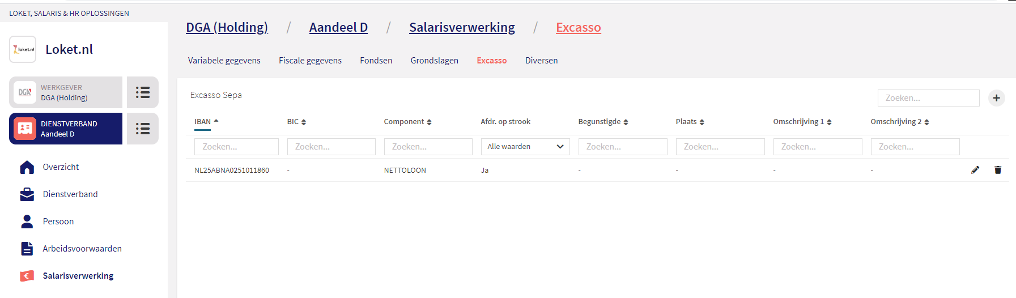
Task: Open the Dienstverband list menu icon
Action: (x=143, y=129)
